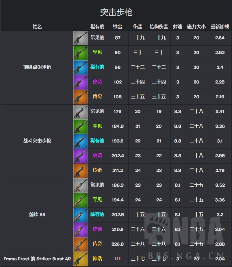The width and height of the screenshot is (232, 267).
Task: Click the output value 102
Action: [118, 82]
